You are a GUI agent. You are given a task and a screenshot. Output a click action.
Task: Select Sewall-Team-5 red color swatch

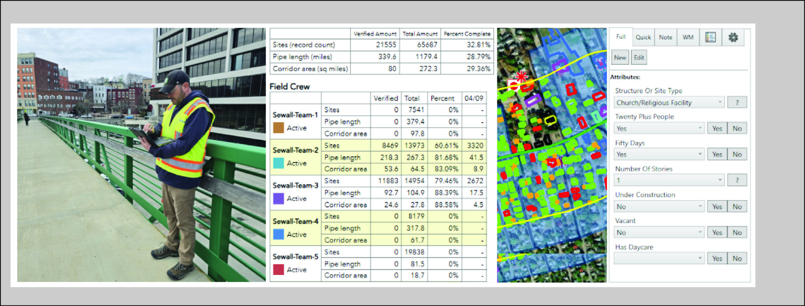tap(278, 270)
